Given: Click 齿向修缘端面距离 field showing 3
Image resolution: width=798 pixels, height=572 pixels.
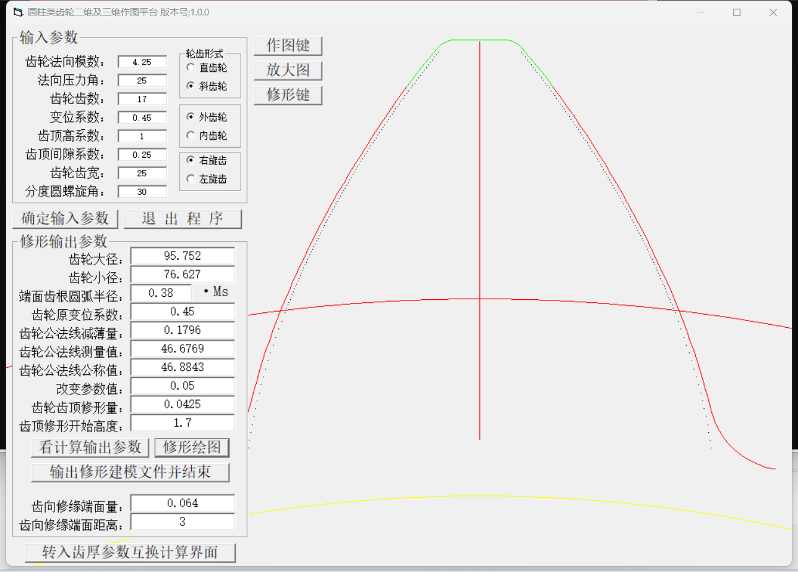Looking at the screenshot, I should point(182,522).
